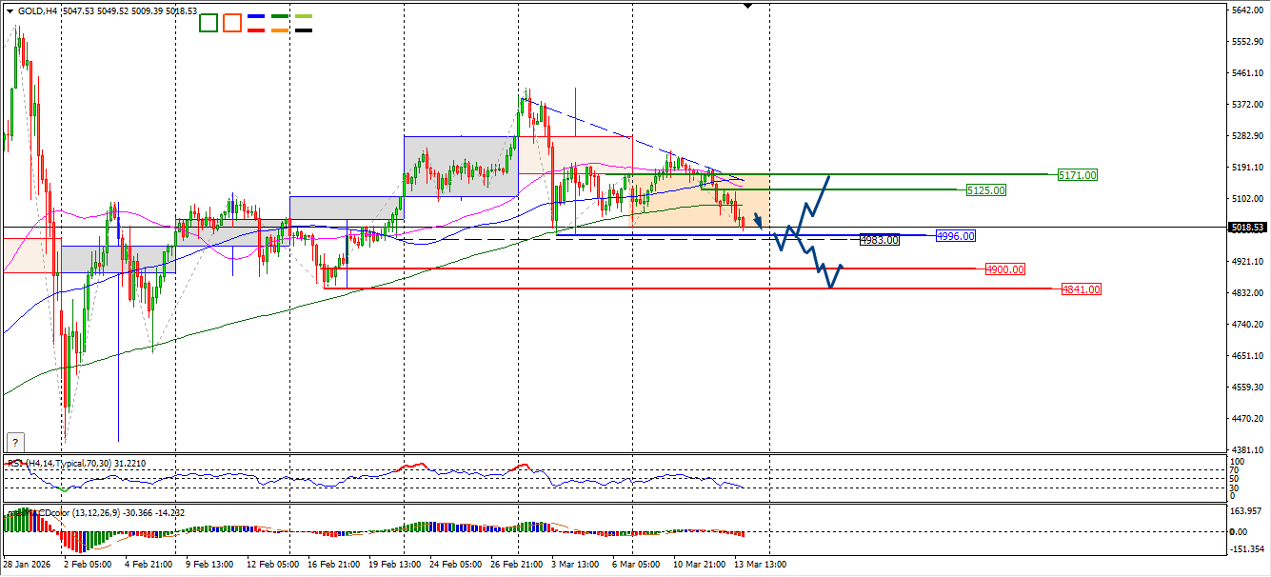Screen dimensions: 1271x577
Task: Click the current price tag 5018.53
Action: (1246, 228)
